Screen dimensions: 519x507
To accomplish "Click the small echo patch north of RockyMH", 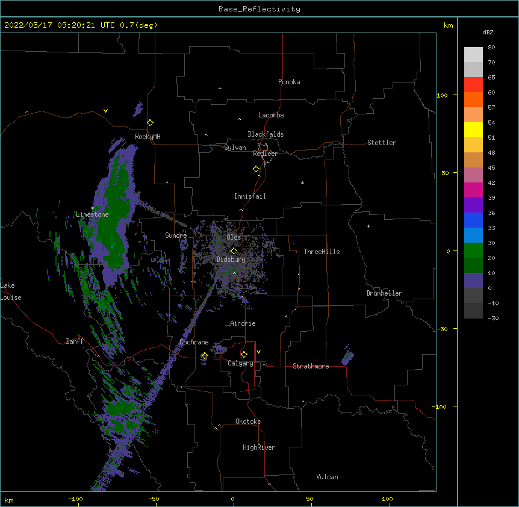I will tap(138, 110).
